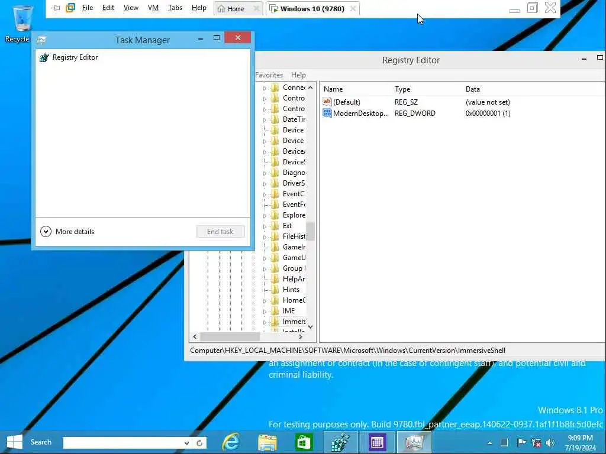Open the Favorites menu in Registry Editor
606x454 pixels.
point(269,75)
